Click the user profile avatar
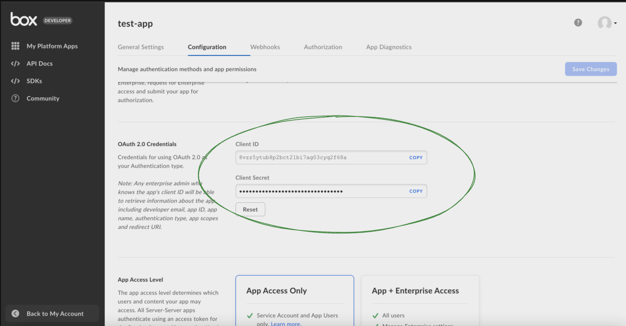The image size is (626, 326). [x=604, y=23]
